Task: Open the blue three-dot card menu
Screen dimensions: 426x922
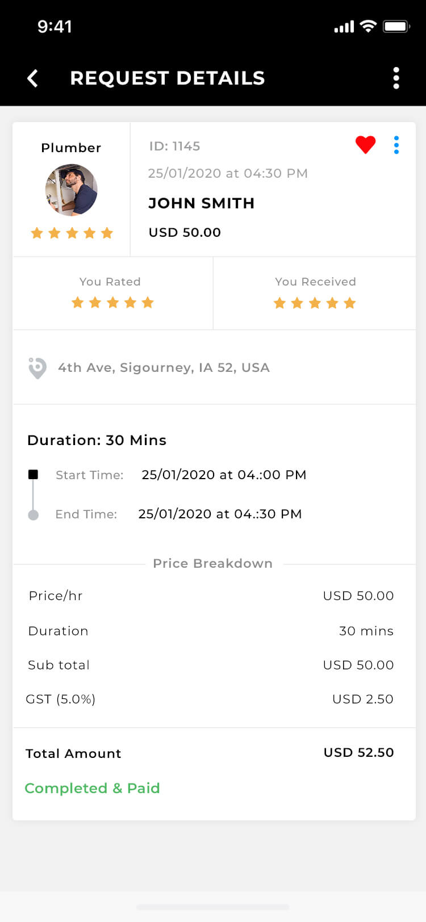Action: tap(396, 145)
